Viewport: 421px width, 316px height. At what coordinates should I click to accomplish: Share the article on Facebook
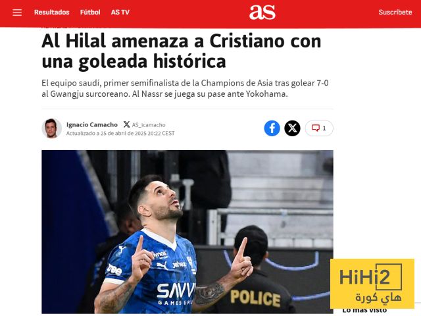pos(272,128)
